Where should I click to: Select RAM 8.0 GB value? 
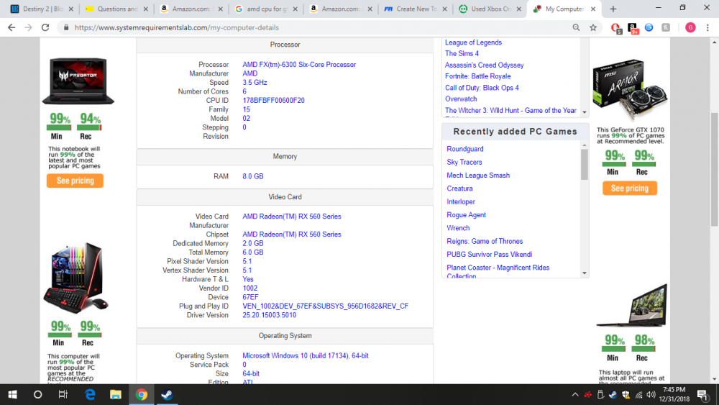(252, 176)
